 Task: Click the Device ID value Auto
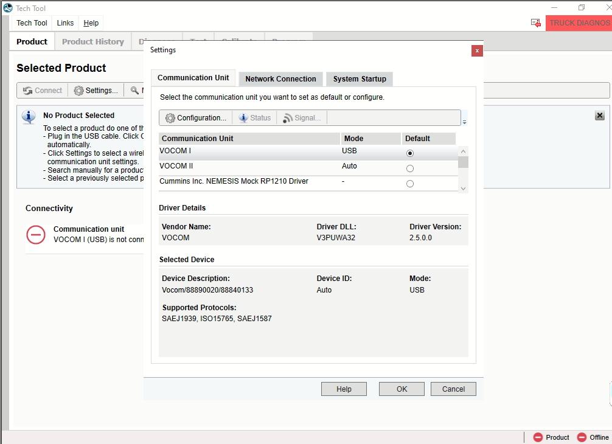[x=324, y=290]
